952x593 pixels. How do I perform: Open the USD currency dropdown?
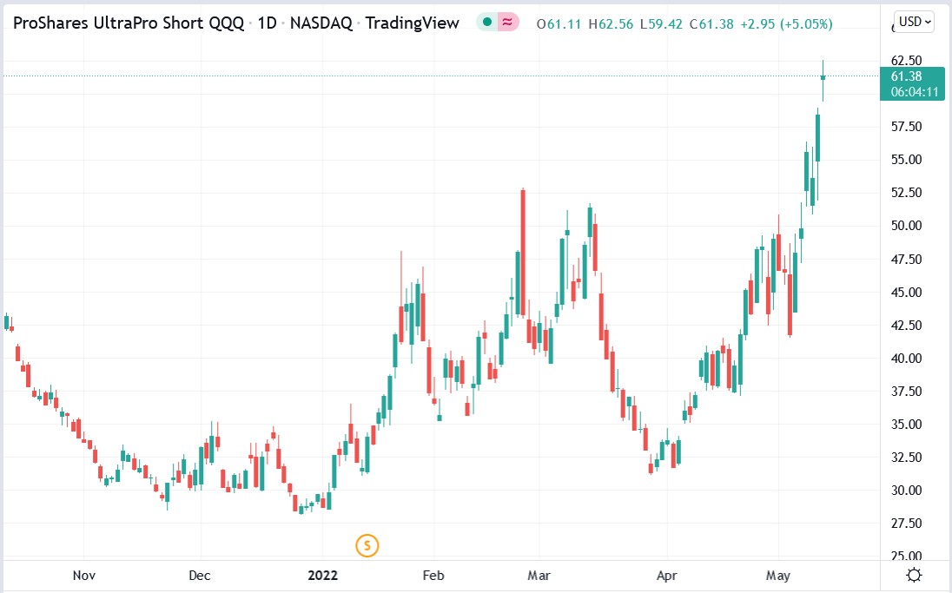(x=914, y=22)
